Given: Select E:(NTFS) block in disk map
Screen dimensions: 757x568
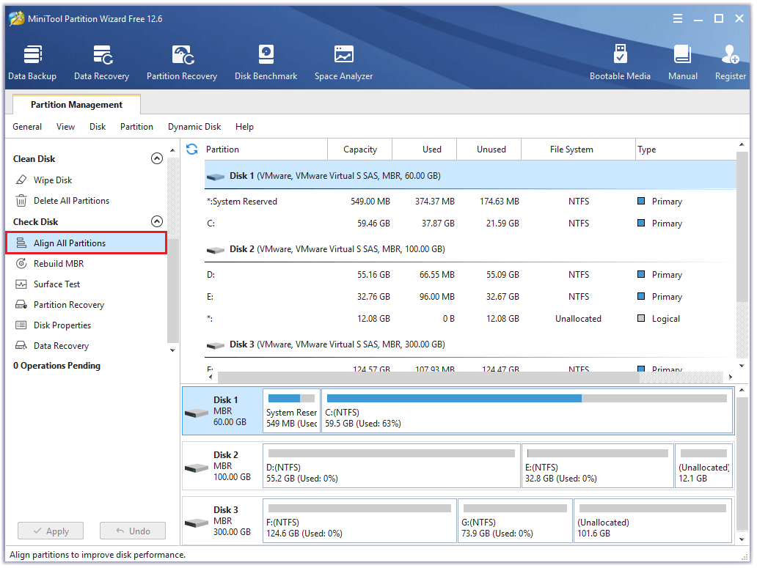Looking at the screenshot, I should click(x=598, y=466).
